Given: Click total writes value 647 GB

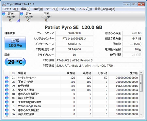Looking at the screenshot, I should point(132,39).
